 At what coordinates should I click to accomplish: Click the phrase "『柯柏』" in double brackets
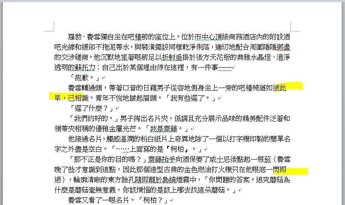pos(177,149)
